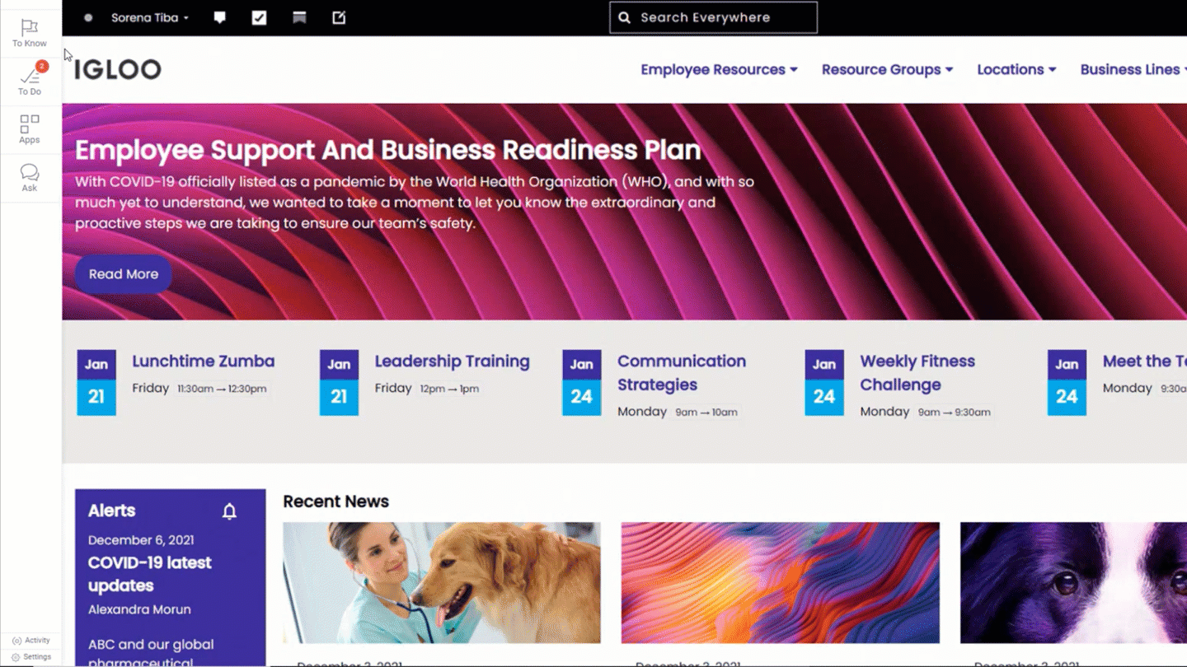Open the Locations navigation menu

pyautogui.click(x=1016, y=70)
